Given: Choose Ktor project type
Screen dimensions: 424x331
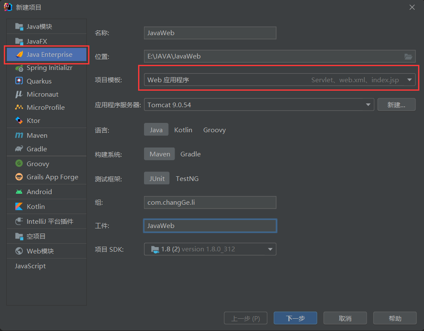Looking at the screenshot, I should point(47,120).
